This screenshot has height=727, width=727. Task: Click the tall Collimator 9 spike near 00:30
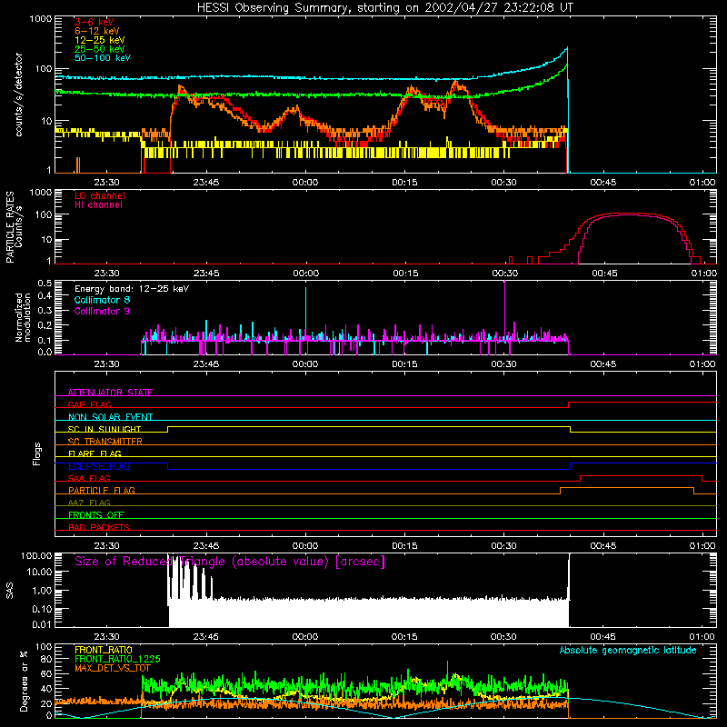pyautogui.click(x=504, y=310)
